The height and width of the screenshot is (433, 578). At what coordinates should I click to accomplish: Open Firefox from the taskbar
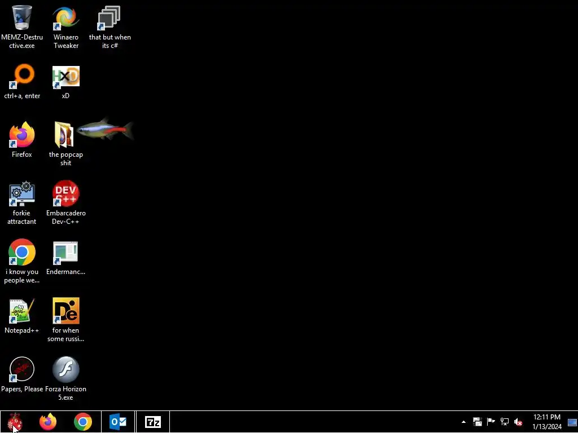coord(48,422)
